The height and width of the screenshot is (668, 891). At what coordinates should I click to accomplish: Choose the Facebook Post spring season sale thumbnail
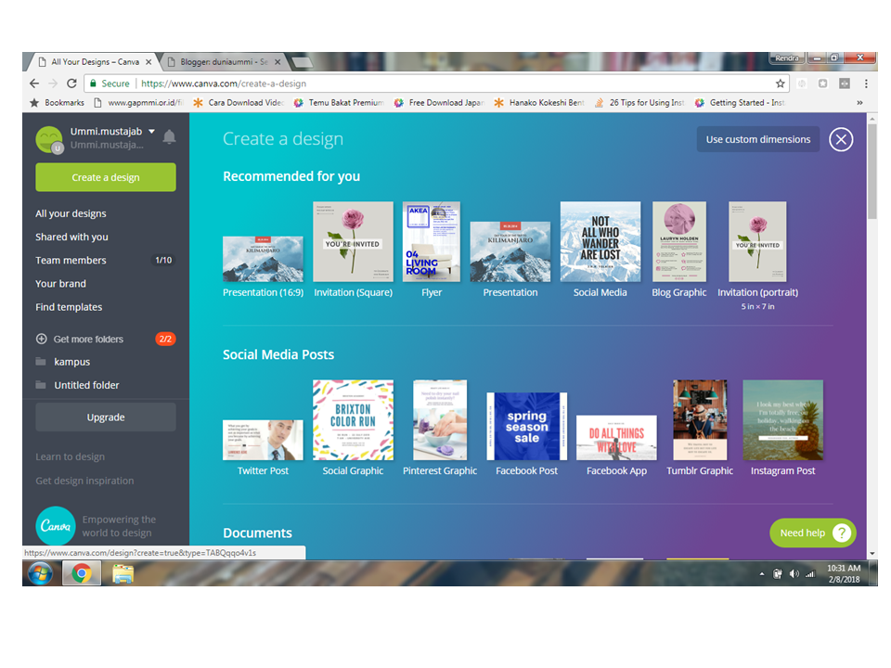click(527, 426)
